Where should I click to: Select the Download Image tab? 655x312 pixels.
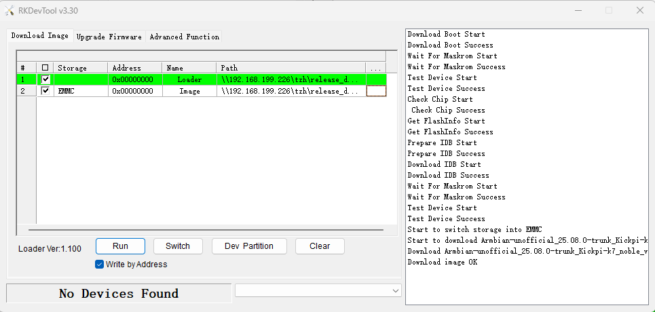(x=39, y=36)
